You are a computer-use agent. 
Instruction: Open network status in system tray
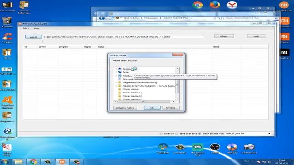pyautogui.click(x=264, y=162)
